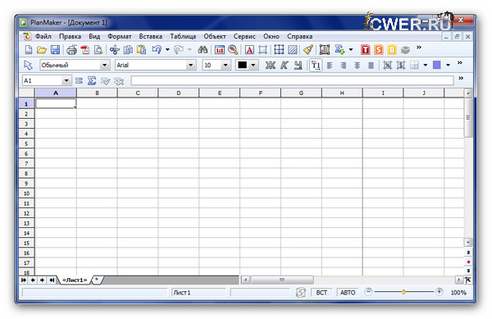
Task: Toggle the T1 automatic alignment button
Action: click(316, 66)
